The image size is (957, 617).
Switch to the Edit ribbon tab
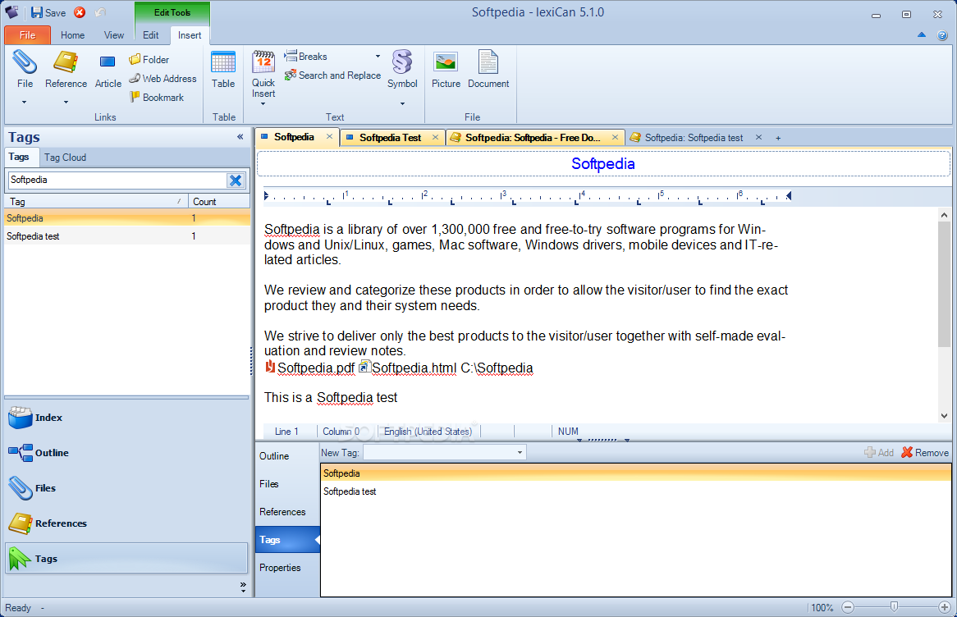[151, 35]
